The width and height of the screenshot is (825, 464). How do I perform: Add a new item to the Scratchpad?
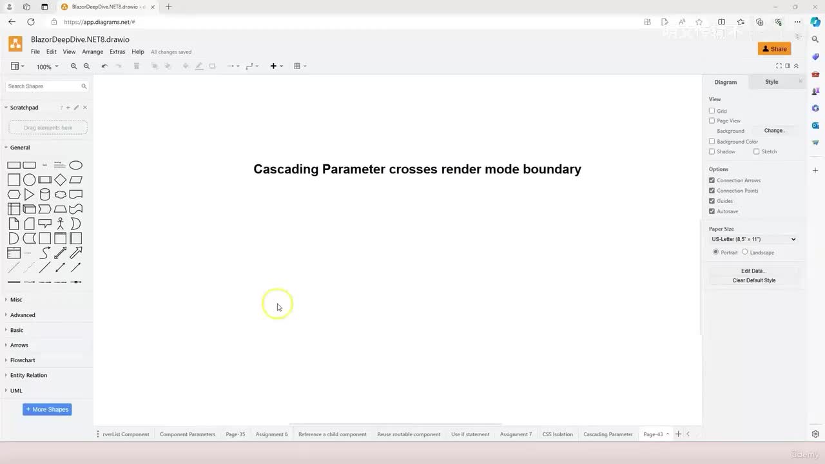(68, 108)
